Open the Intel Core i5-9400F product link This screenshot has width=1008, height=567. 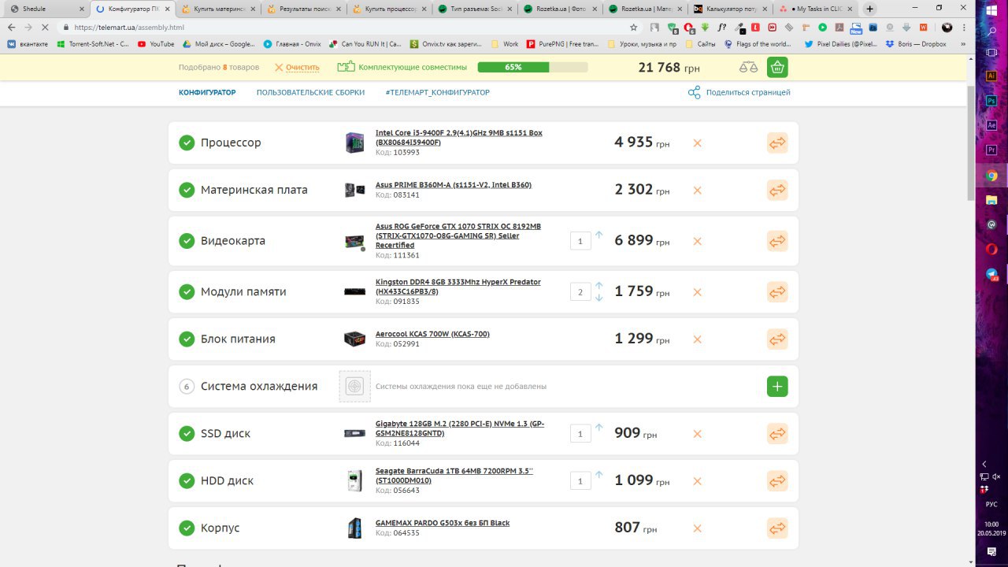[459, 137]
